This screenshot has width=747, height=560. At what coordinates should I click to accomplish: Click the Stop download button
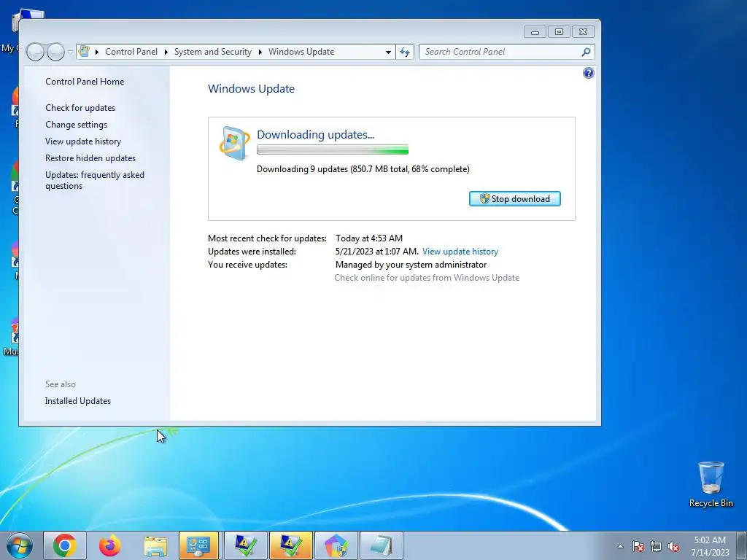click(x=514, y=199)
